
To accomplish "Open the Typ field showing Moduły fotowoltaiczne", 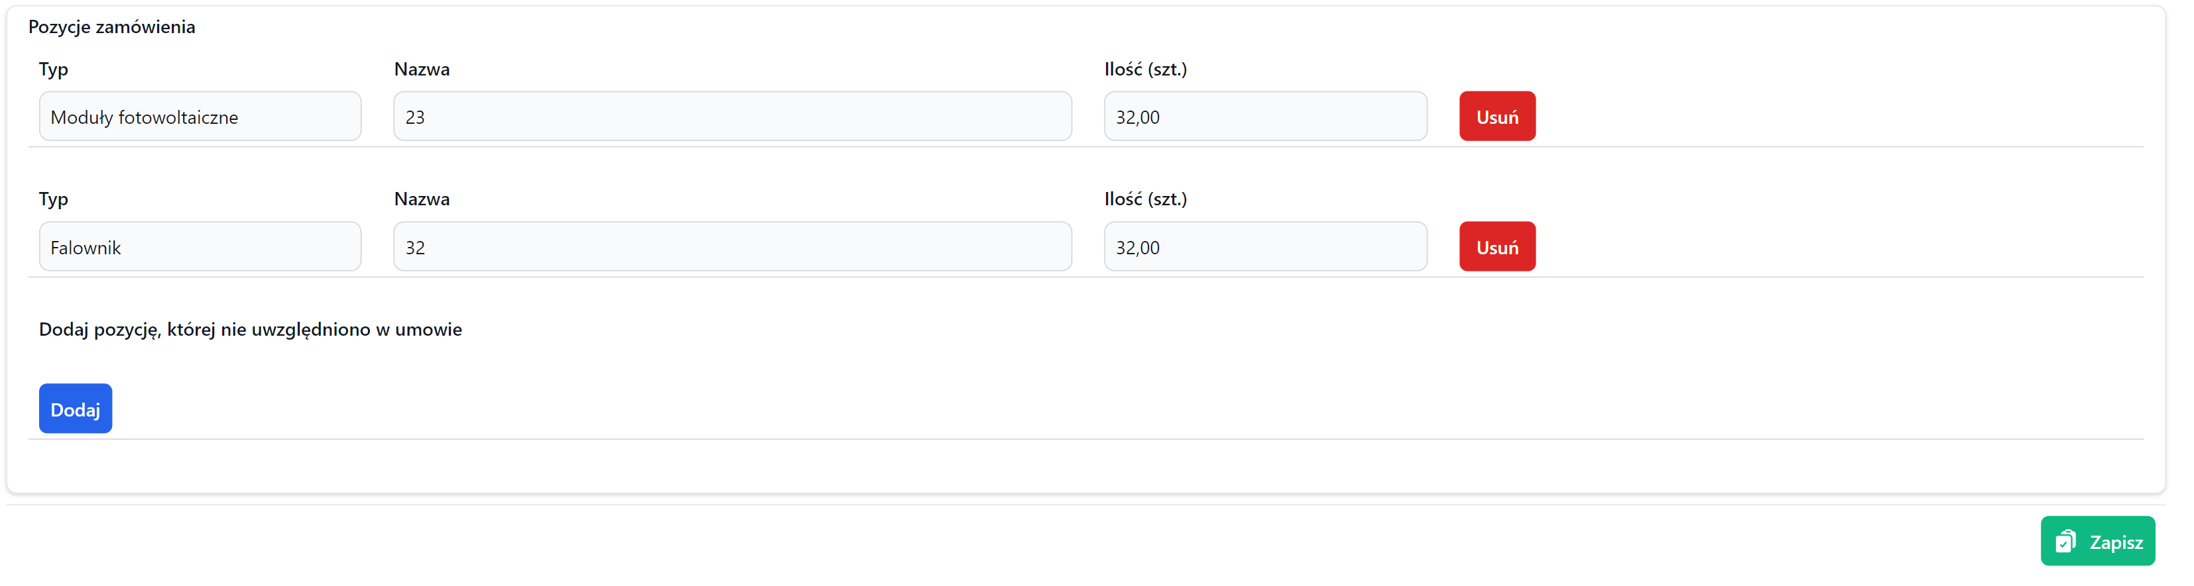I will point(200,117).
